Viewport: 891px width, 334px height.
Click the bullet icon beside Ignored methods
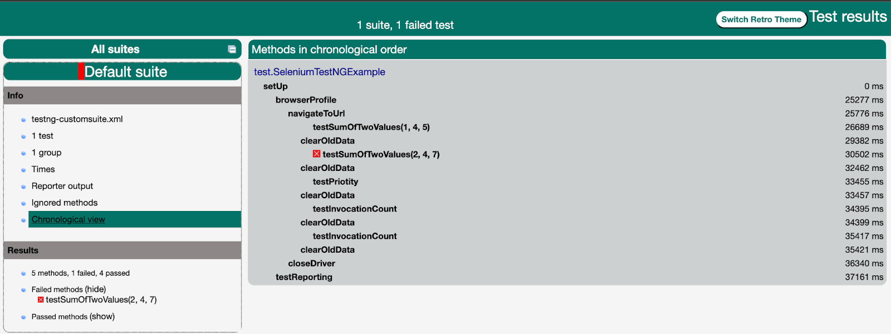23,203
